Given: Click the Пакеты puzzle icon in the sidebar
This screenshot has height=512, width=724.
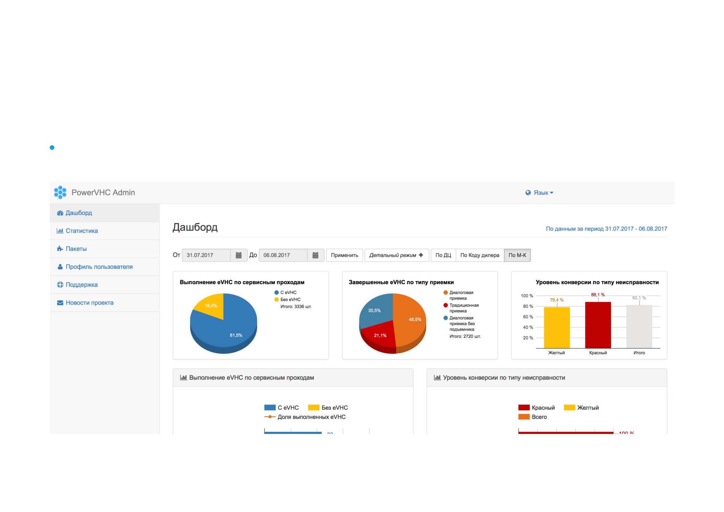Looking at the screenshot, I should pos(60,249).
